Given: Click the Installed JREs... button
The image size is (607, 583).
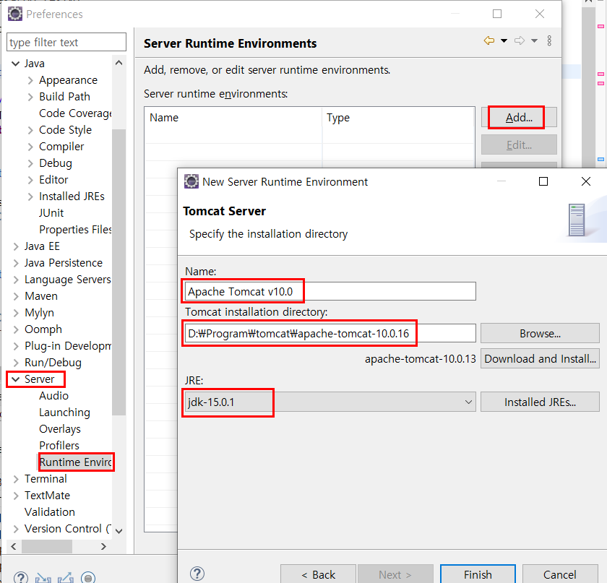Looking at the screenshot, I should point(540,402).
